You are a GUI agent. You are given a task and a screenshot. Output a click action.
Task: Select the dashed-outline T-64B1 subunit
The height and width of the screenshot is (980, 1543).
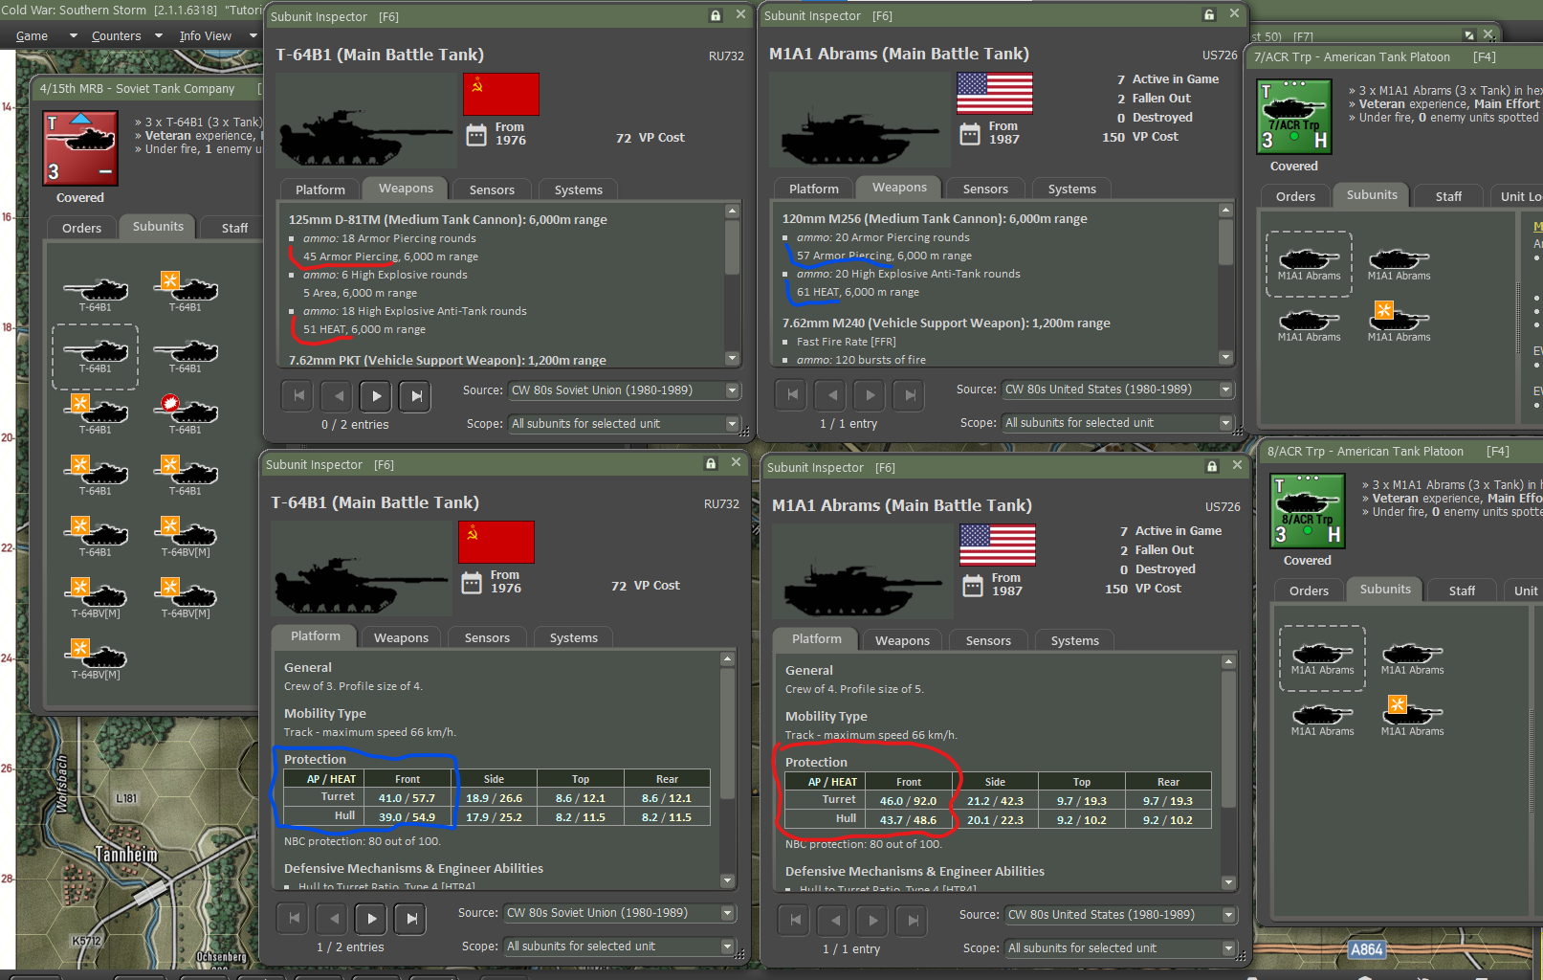coord(95,357)
